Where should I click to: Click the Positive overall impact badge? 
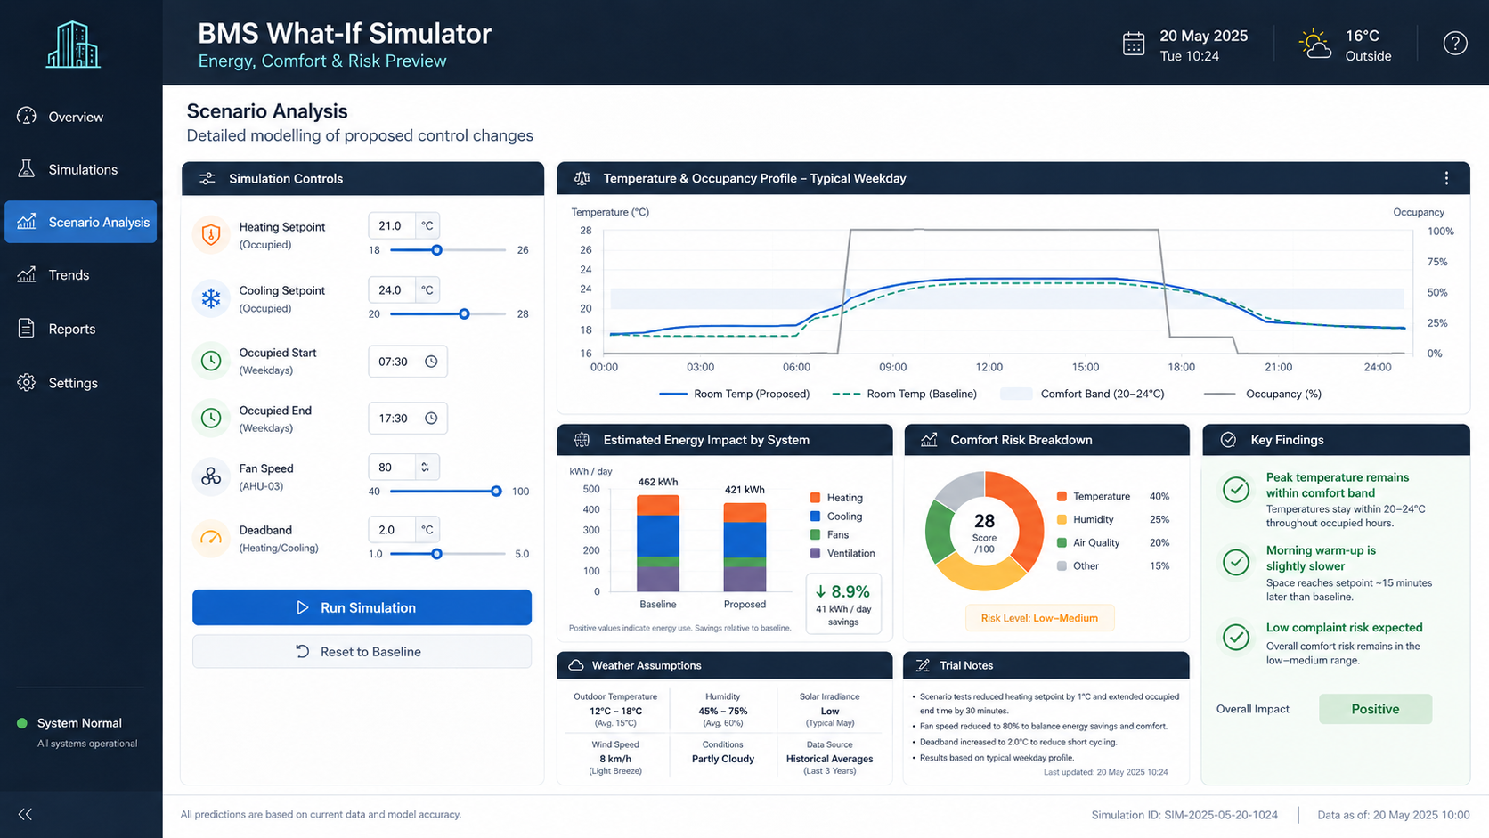pos(1375,709)
